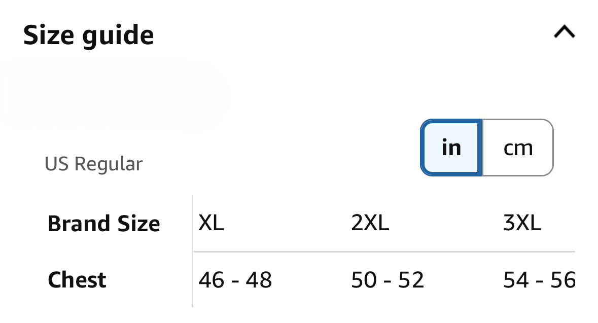Click the Size guide heading
This screenshot has height=323, width=598.
tap(89, 35)
